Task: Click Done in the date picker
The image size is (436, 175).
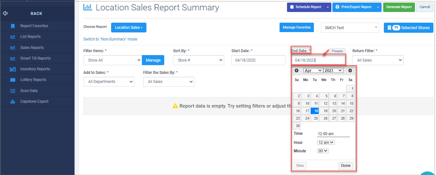Action: 346,166
